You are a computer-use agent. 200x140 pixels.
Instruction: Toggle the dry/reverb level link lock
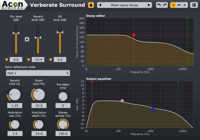pos(27,39)
